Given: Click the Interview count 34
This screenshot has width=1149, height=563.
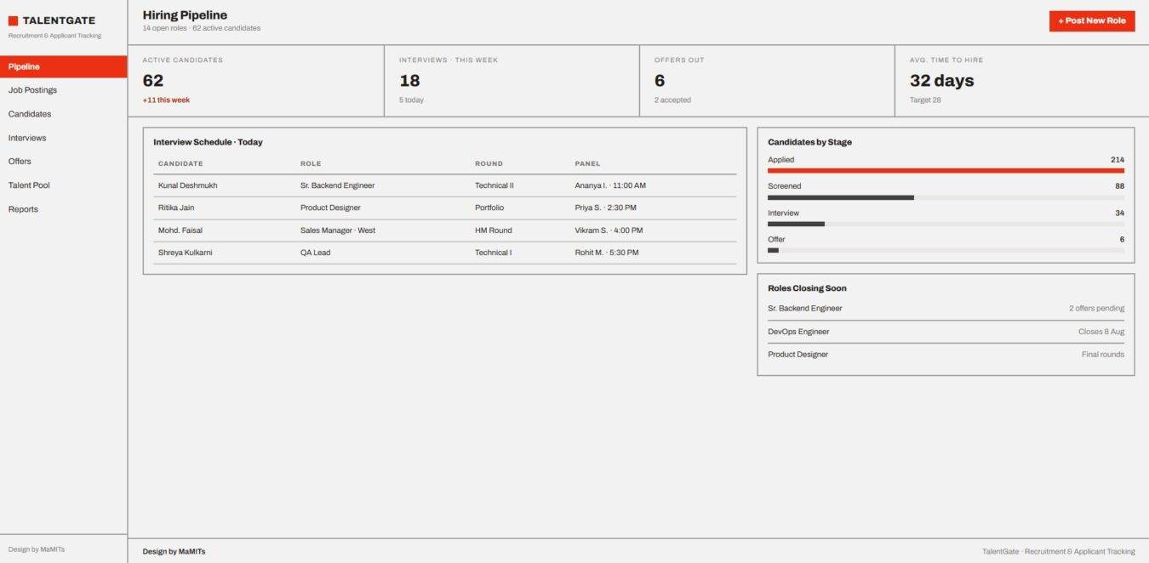Looking at the screenshot, I should tap(1120, 213).
